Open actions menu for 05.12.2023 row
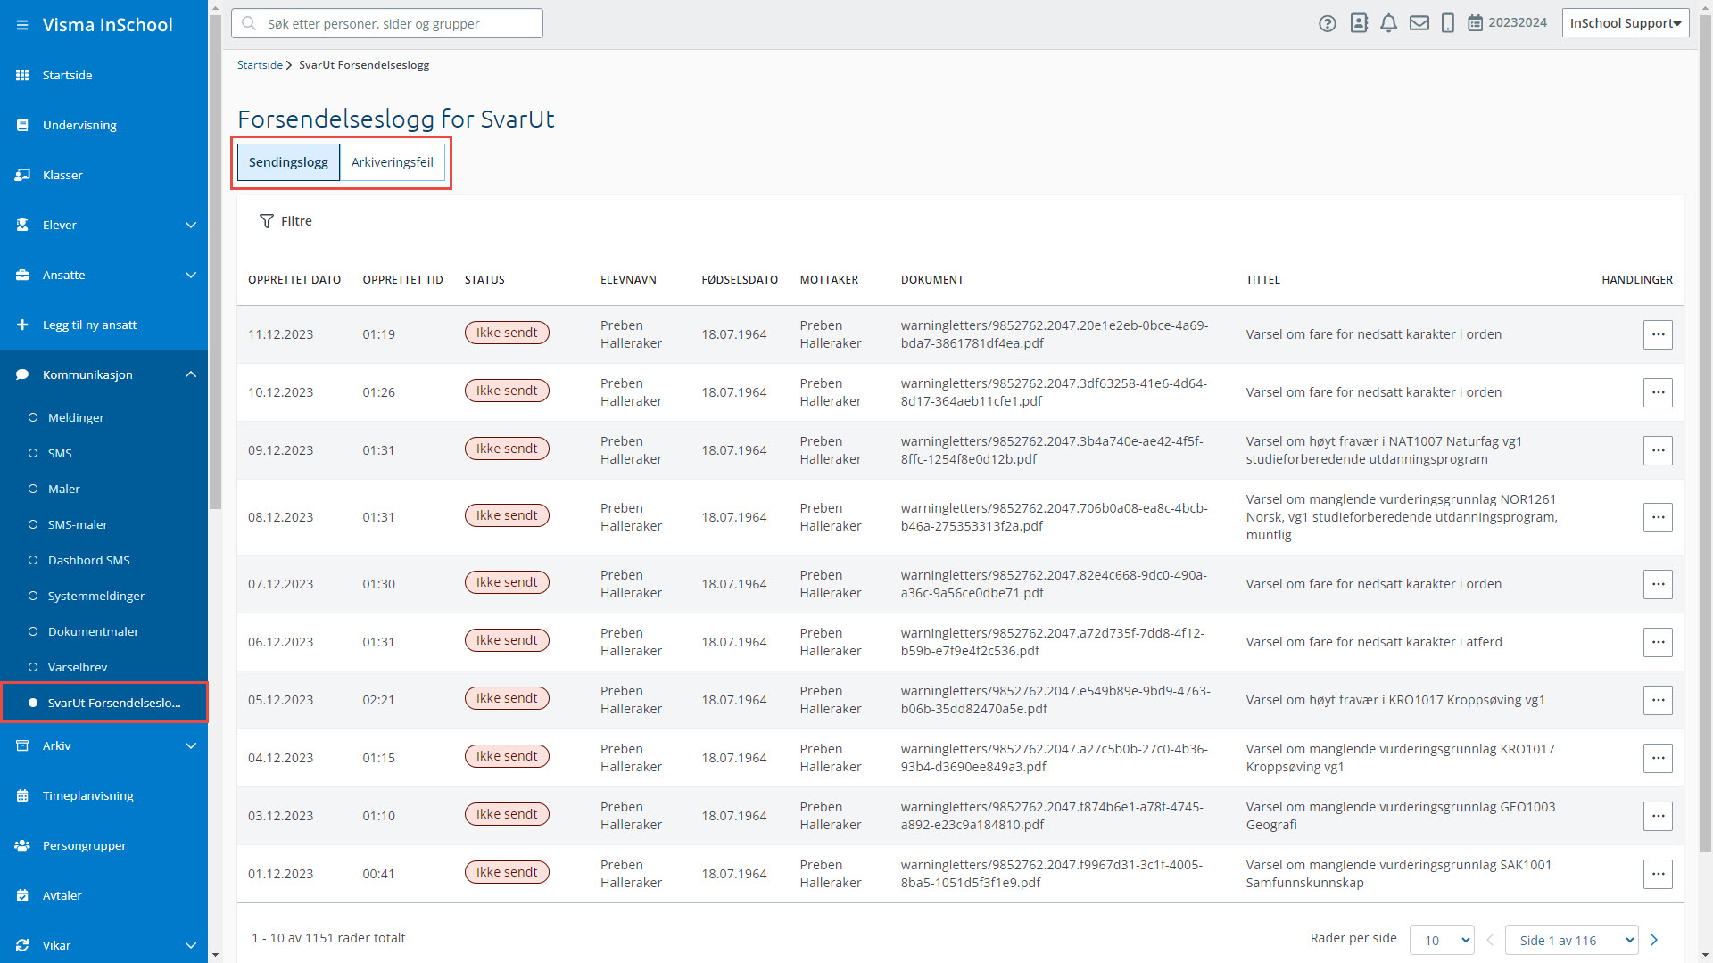The height and width of the screenshot is (963, 1713). (1658, 700)
